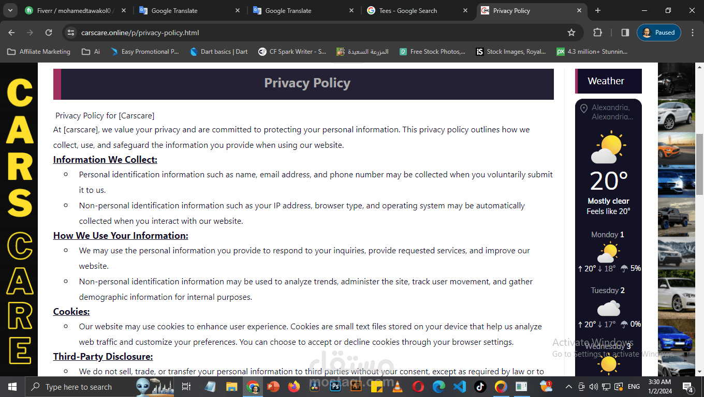
Task: Reload the Privacy Policy page
Action: 49,33
